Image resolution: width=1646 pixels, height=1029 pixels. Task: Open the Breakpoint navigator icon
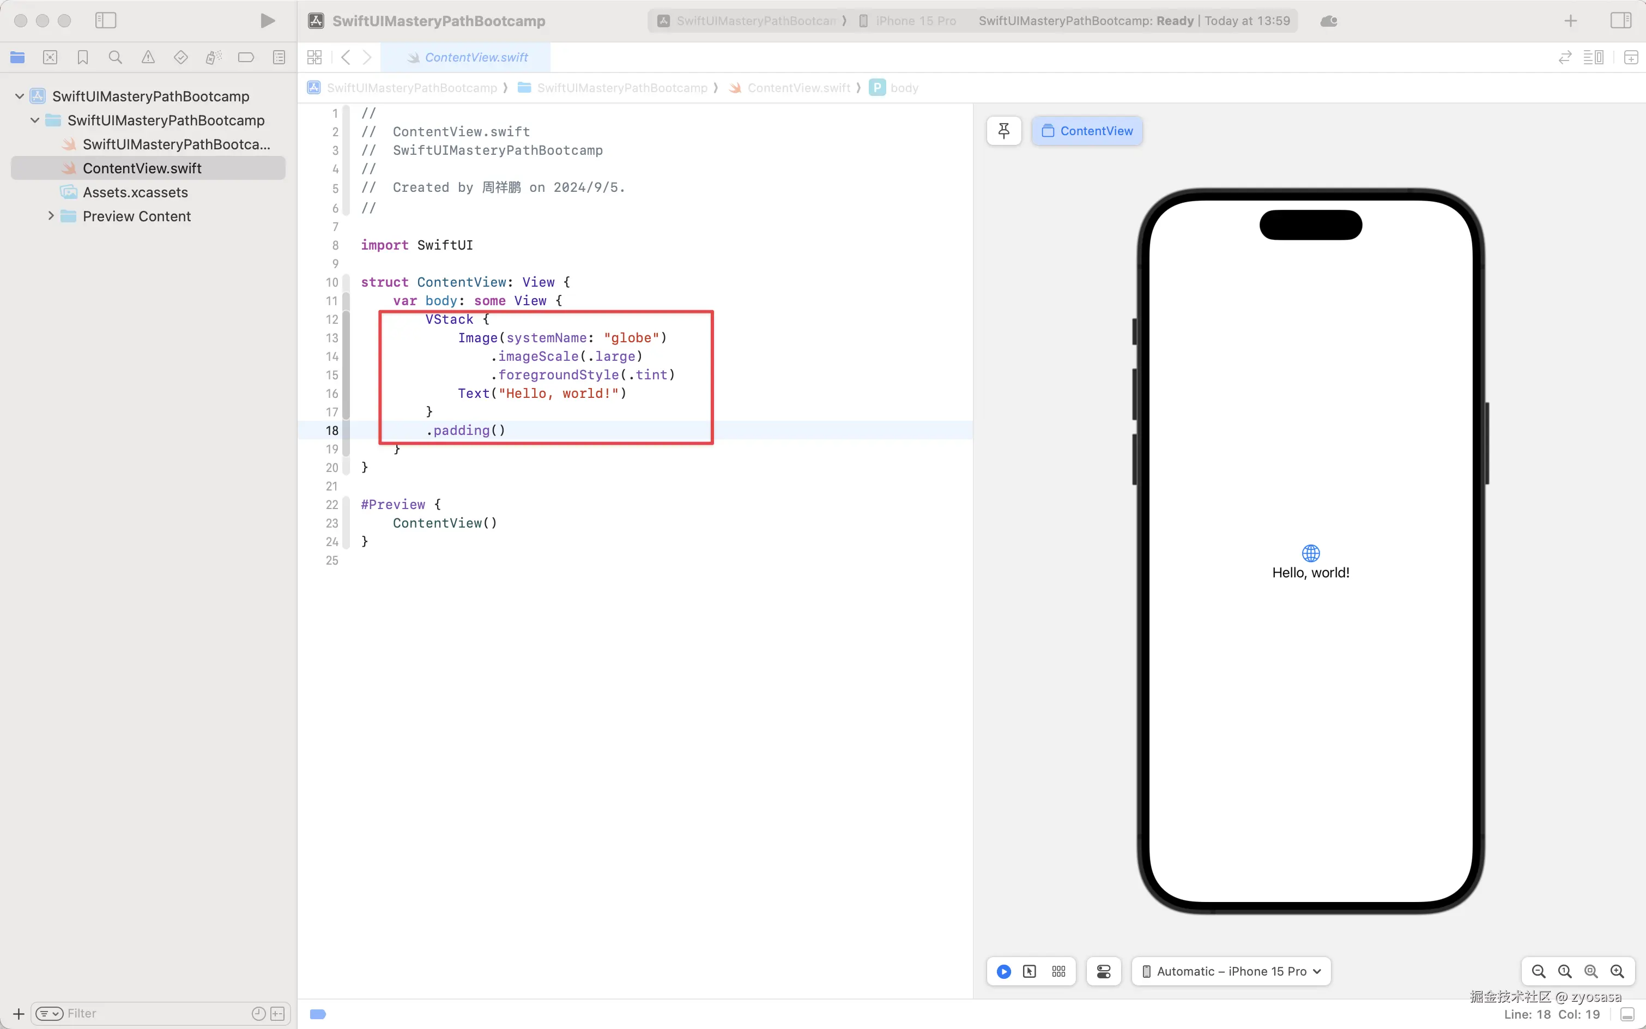(246, 58)
